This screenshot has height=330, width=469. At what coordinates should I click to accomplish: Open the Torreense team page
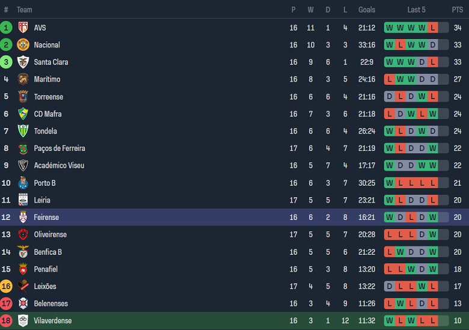coord(48,97)
